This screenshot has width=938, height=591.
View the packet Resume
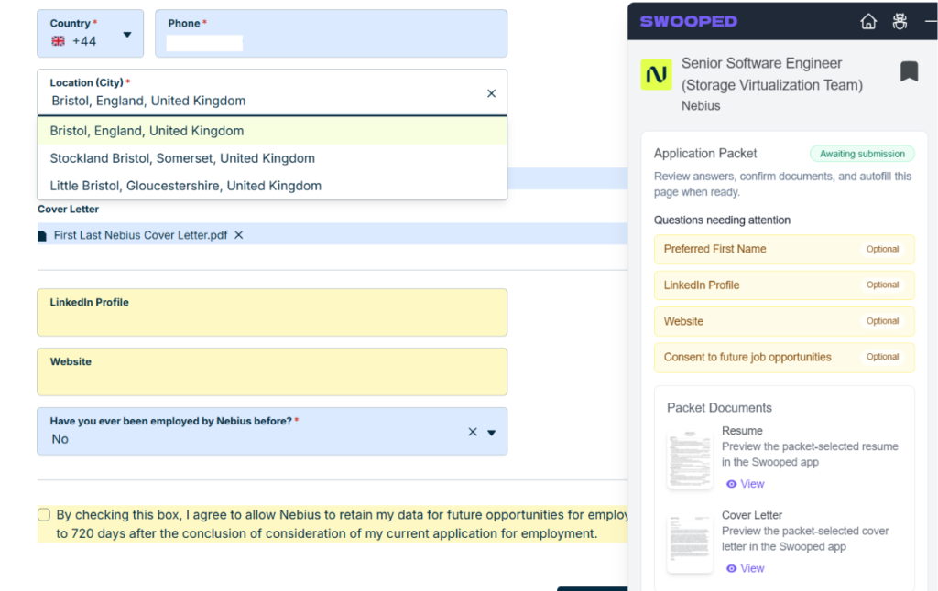(746, 484)
